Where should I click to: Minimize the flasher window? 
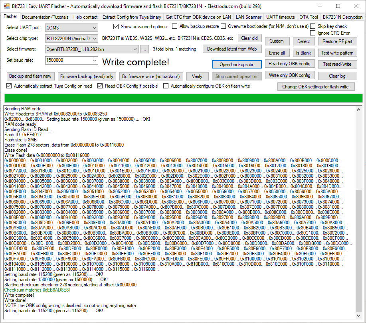320,6
